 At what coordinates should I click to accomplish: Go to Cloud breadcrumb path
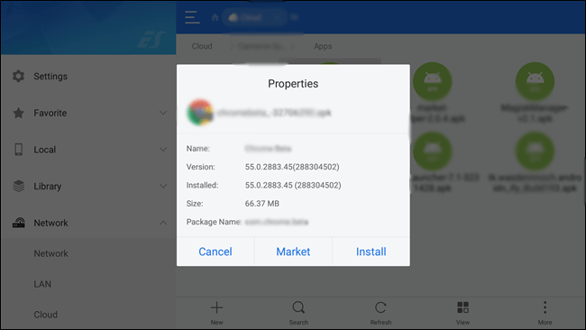(x=202, y=46)
